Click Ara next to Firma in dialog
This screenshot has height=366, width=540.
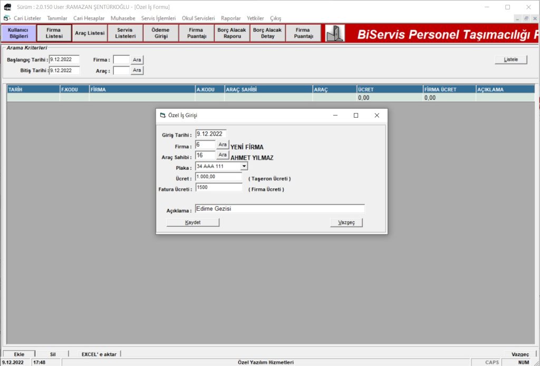pos(223,145)
